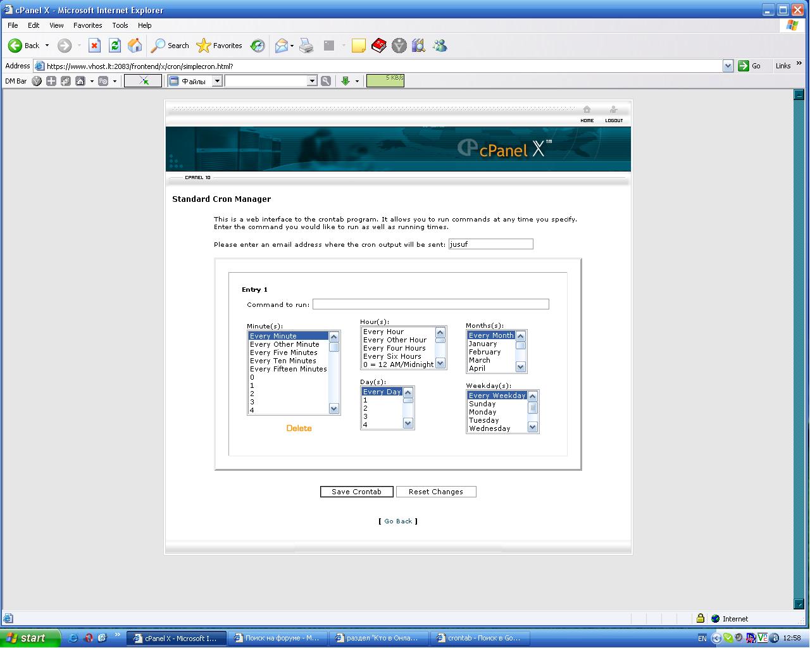Switch to 'crontab - Поиск в Go...' taskbar window
Image resolution: width=810 pixels, height=648 pixels.
(x=480, y=638)
